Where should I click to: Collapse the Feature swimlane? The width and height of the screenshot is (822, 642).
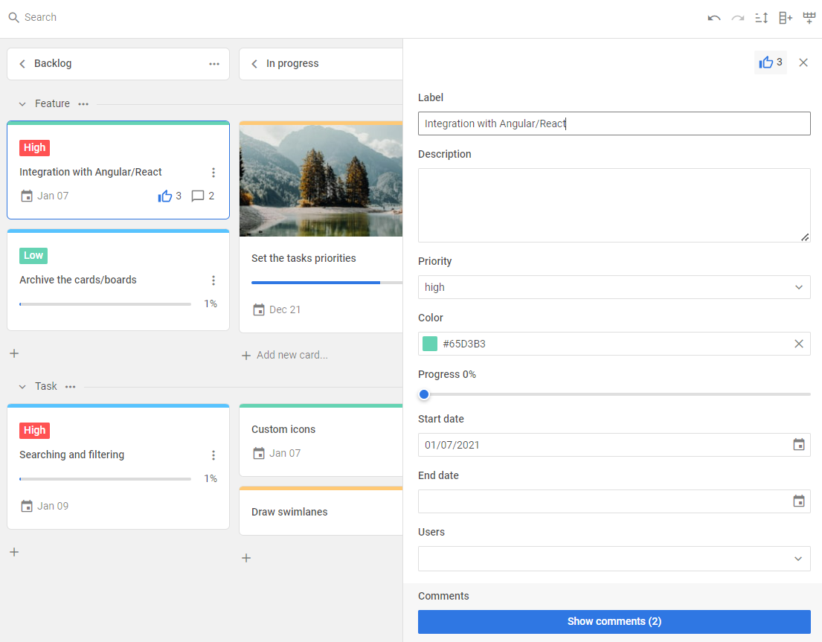[x=22, y=104]
